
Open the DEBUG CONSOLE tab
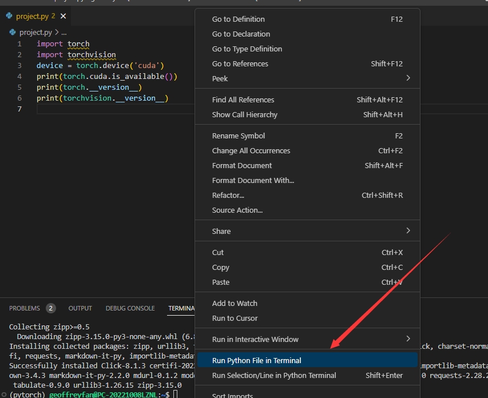pyautogui.click(x=130, y=308)
